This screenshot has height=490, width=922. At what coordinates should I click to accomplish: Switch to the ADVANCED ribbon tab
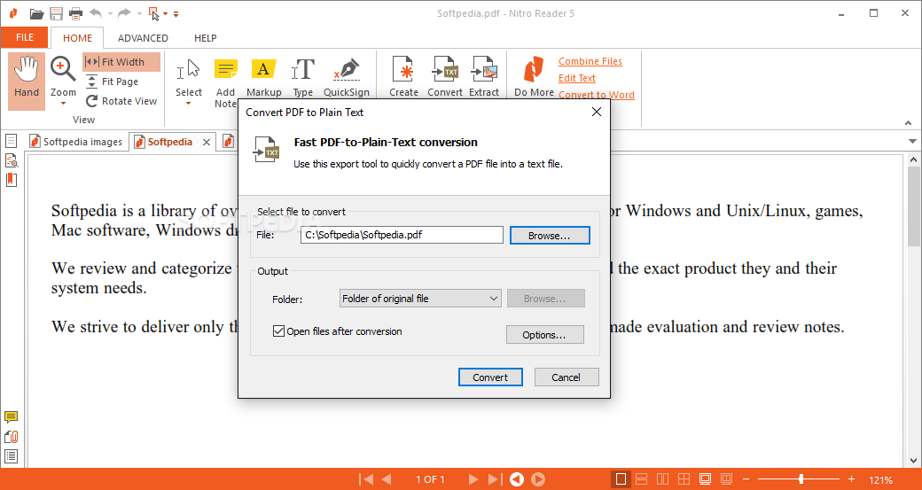tap(143, 37)
